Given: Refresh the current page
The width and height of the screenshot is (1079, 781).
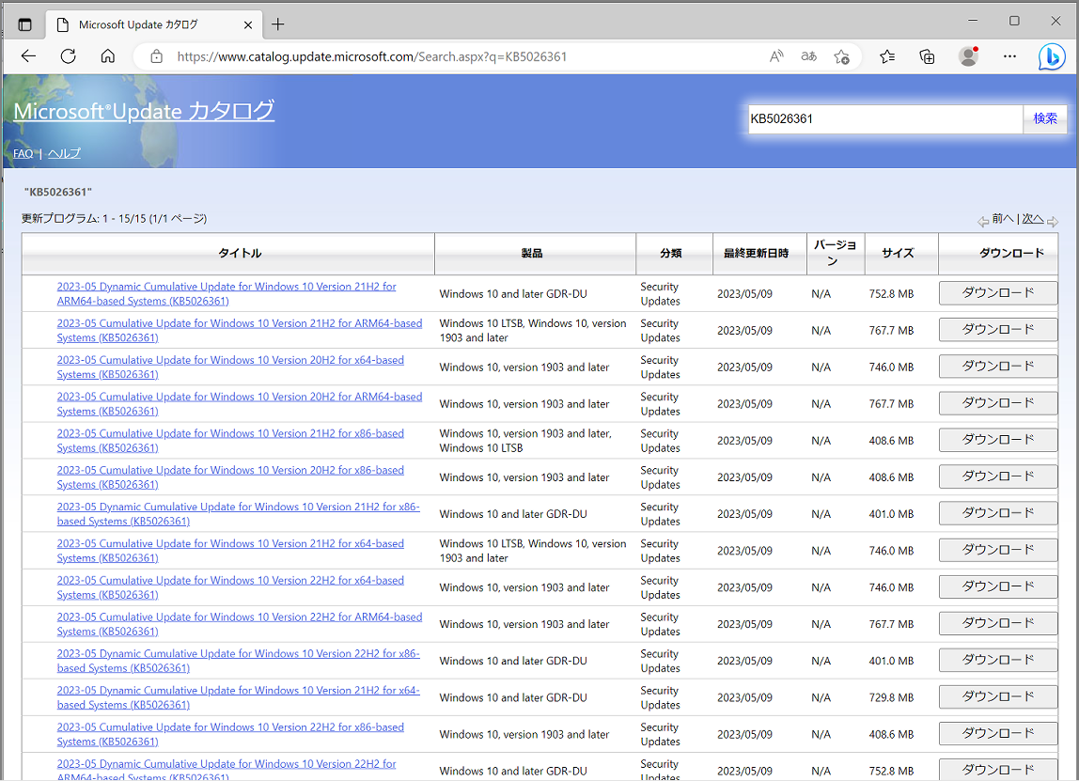Looking at the screenshot, I should (x=68, y=56).
